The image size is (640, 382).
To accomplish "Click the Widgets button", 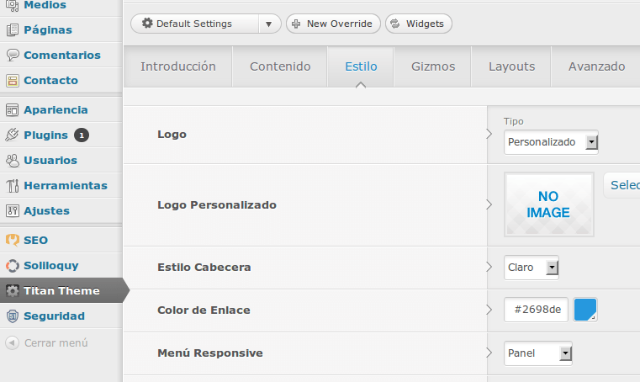I will 419,24.
